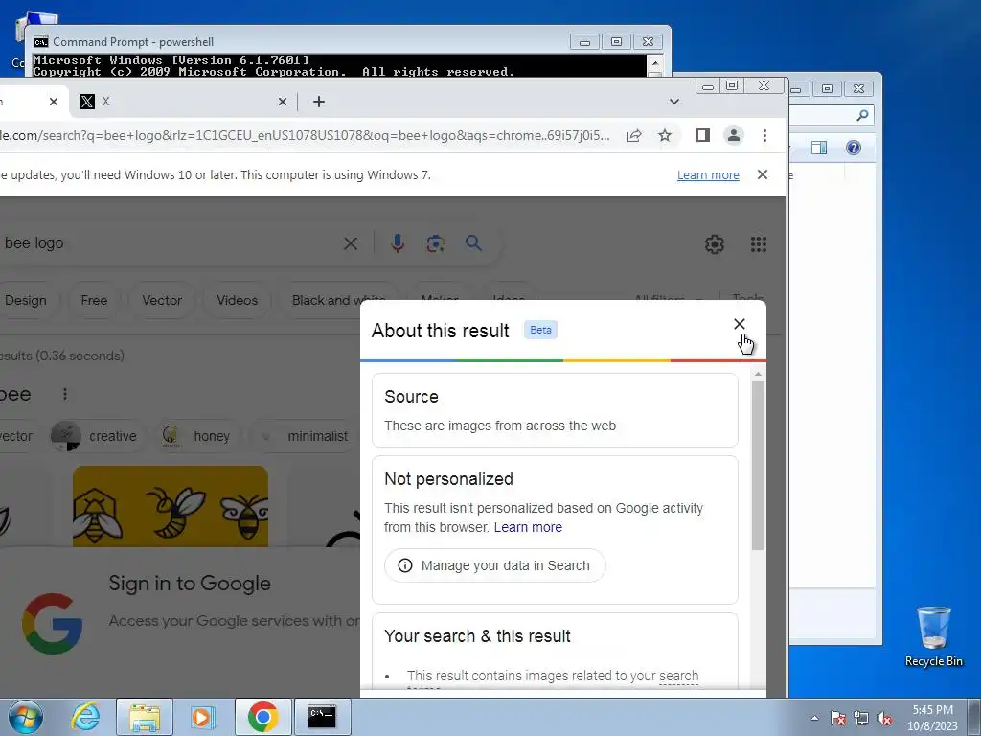Select the honey image chip

tap(195, 436)
